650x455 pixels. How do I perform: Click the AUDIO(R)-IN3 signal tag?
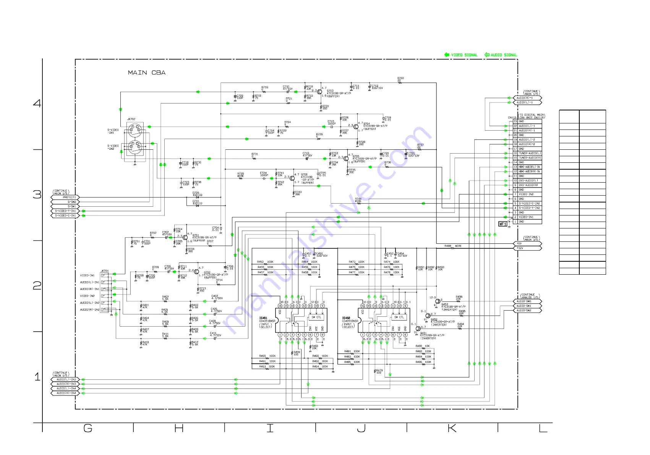click(x=65, y=384)
